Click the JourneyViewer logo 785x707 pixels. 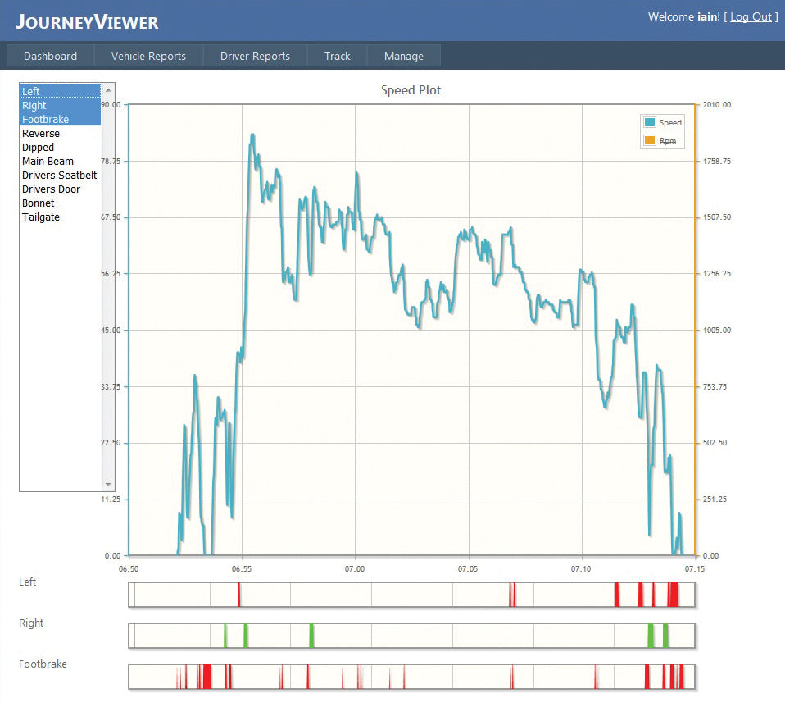87,22
